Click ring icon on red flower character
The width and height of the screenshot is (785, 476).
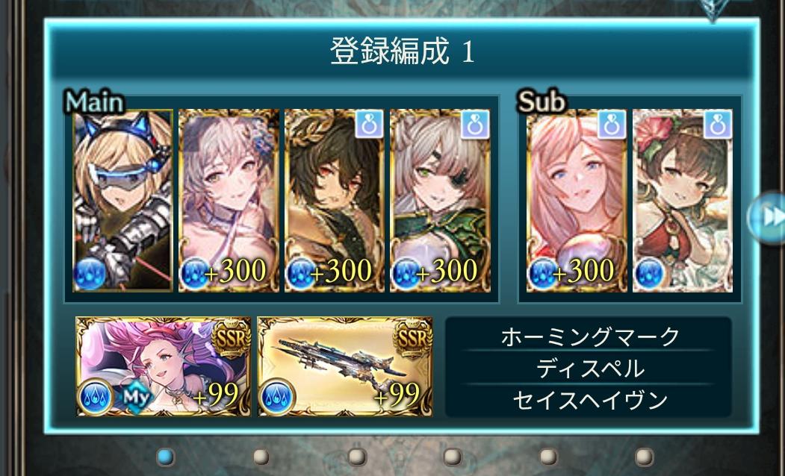click(718, 124)
